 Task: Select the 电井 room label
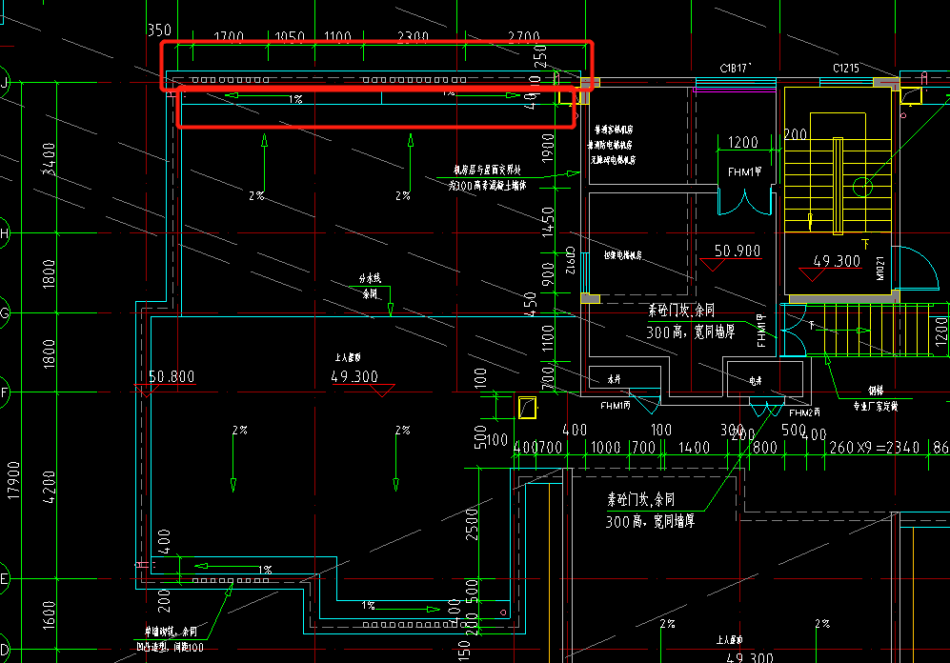756,381
